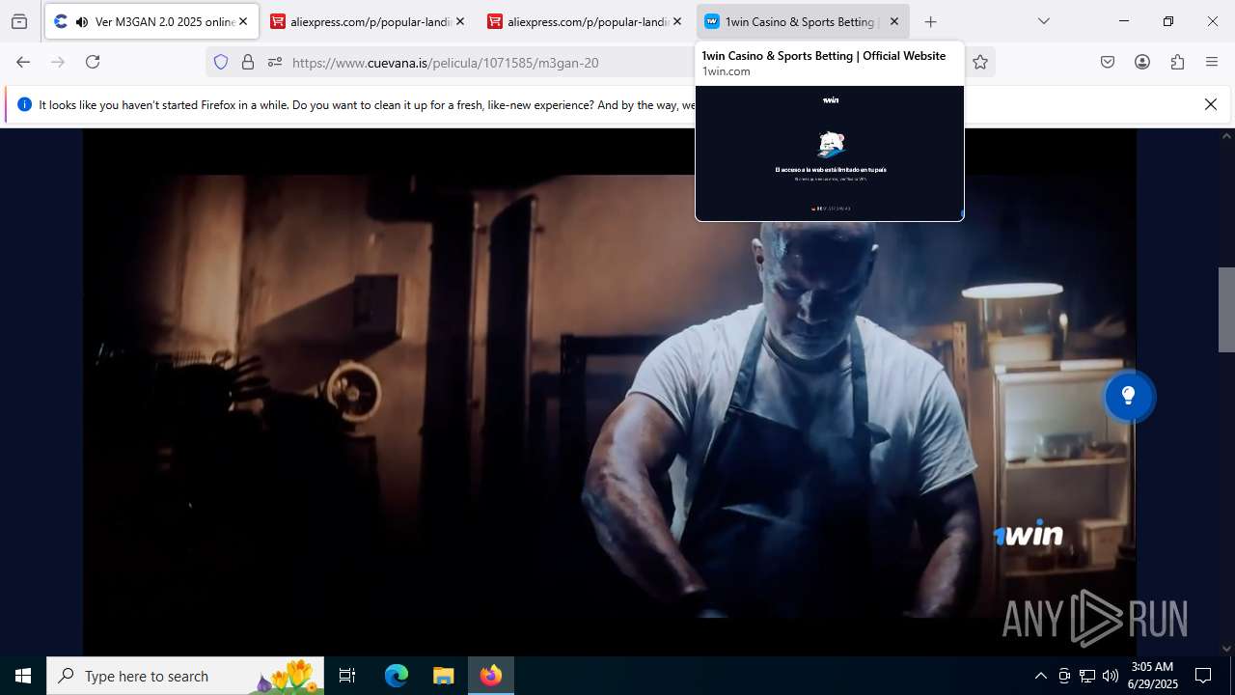Open a new tab with plus button
Image resolution: width=1235 pixels, height=695 pixels.
click(x=930, y=21)
